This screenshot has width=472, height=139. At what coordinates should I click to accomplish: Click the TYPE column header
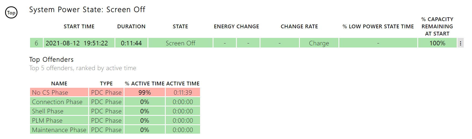click(106, 84)
